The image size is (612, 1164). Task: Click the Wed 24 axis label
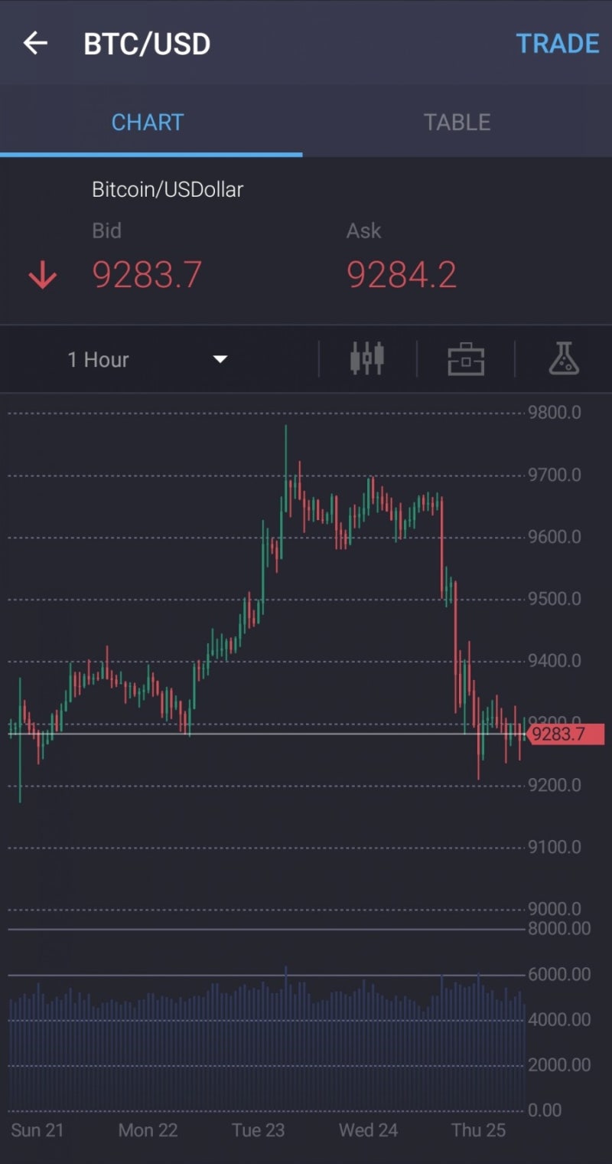coord(368,1130)
